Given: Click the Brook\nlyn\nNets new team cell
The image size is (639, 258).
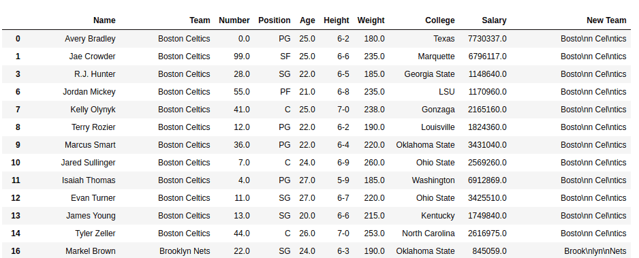Looking at the screenshot, I should tap(595, 251).
